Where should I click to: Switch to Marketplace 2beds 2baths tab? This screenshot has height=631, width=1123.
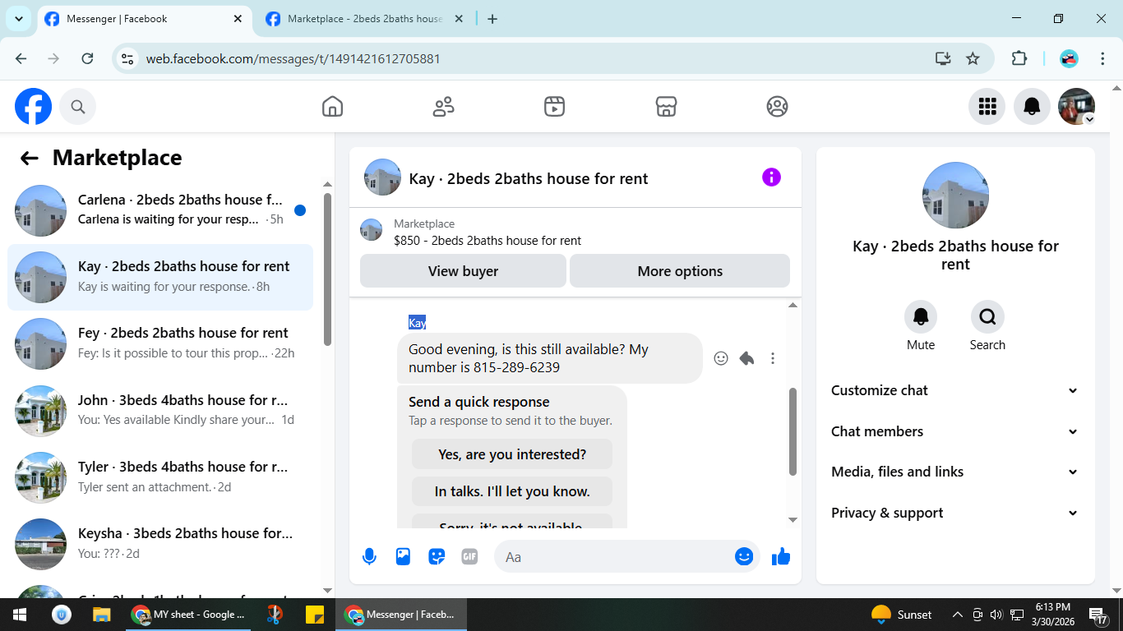click(x=364, y=19)
